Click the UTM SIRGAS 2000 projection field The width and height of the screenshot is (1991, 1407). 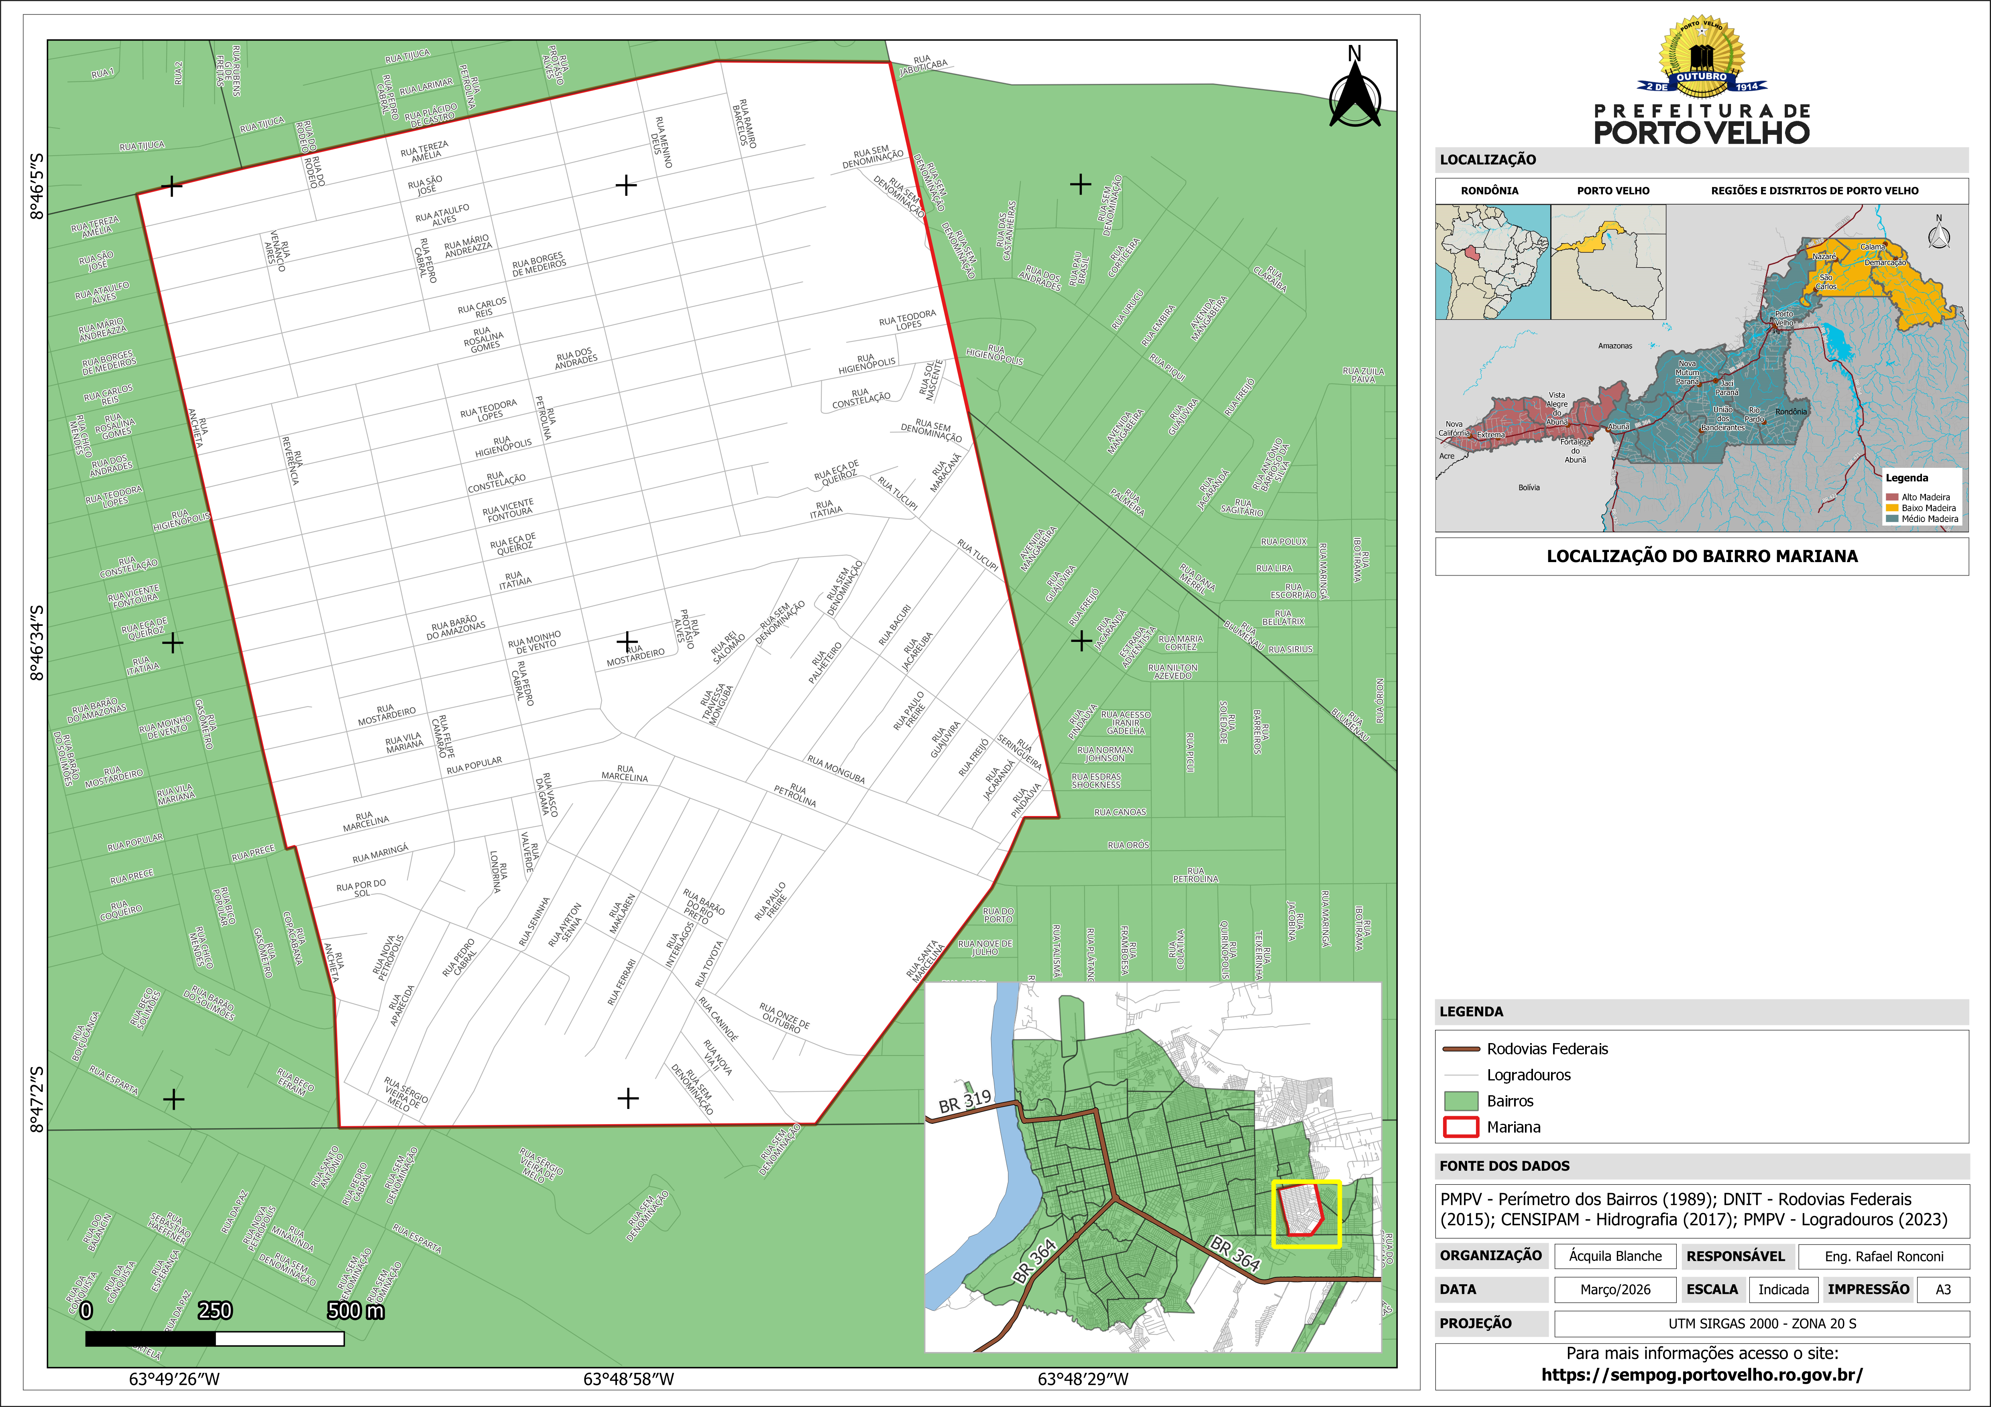pyautogui.click(x=1761, y=1324)
